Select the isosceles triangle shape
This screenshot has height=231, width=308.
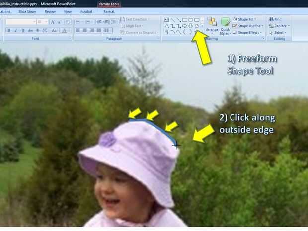[x=166, y=26]
